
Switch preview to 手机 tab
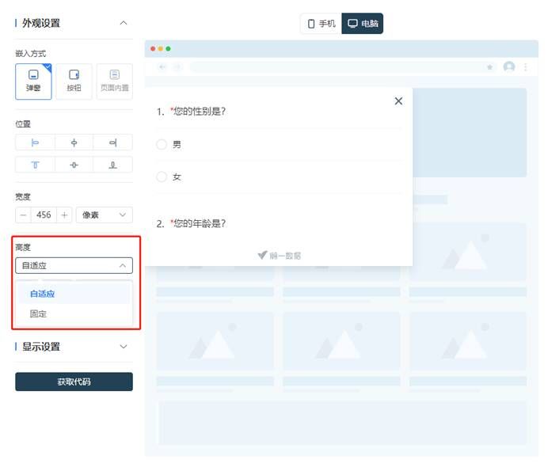322,24
